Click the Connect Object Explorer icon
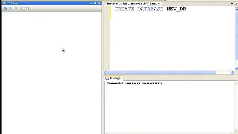The height and width of the screenshot is (134, 238). coord(5,9)
